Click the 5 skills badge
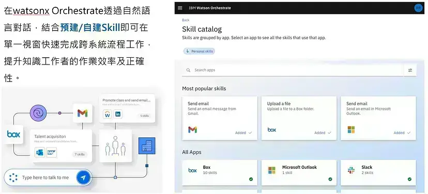The height and width of the screenshot is (194, 428). click(144, 116)
